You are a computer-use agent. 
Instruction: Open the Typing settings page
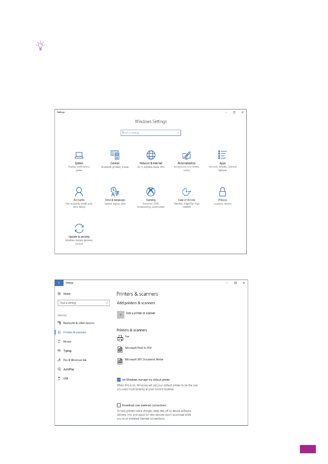[x=64, y=351]
